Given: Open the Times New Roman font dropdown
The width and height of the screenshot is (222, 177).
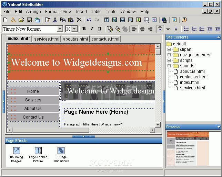Looking at the screenshot, I should click(60, 29).
